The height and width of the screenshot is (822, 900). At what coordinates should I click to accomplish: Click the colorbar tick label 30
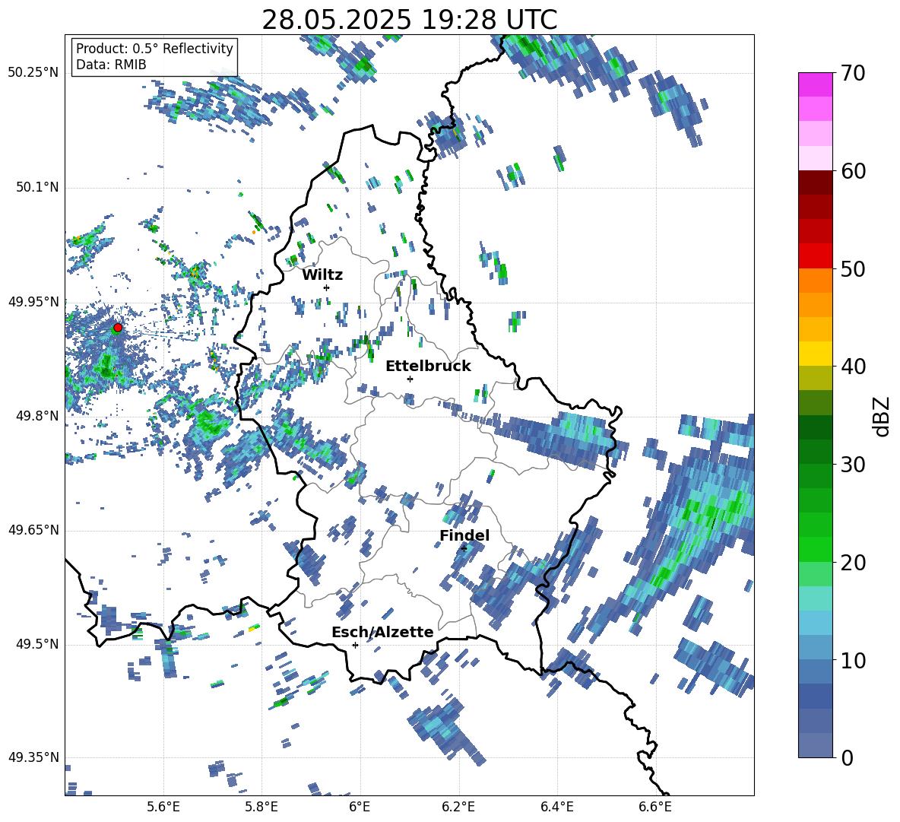click(852, 465)
